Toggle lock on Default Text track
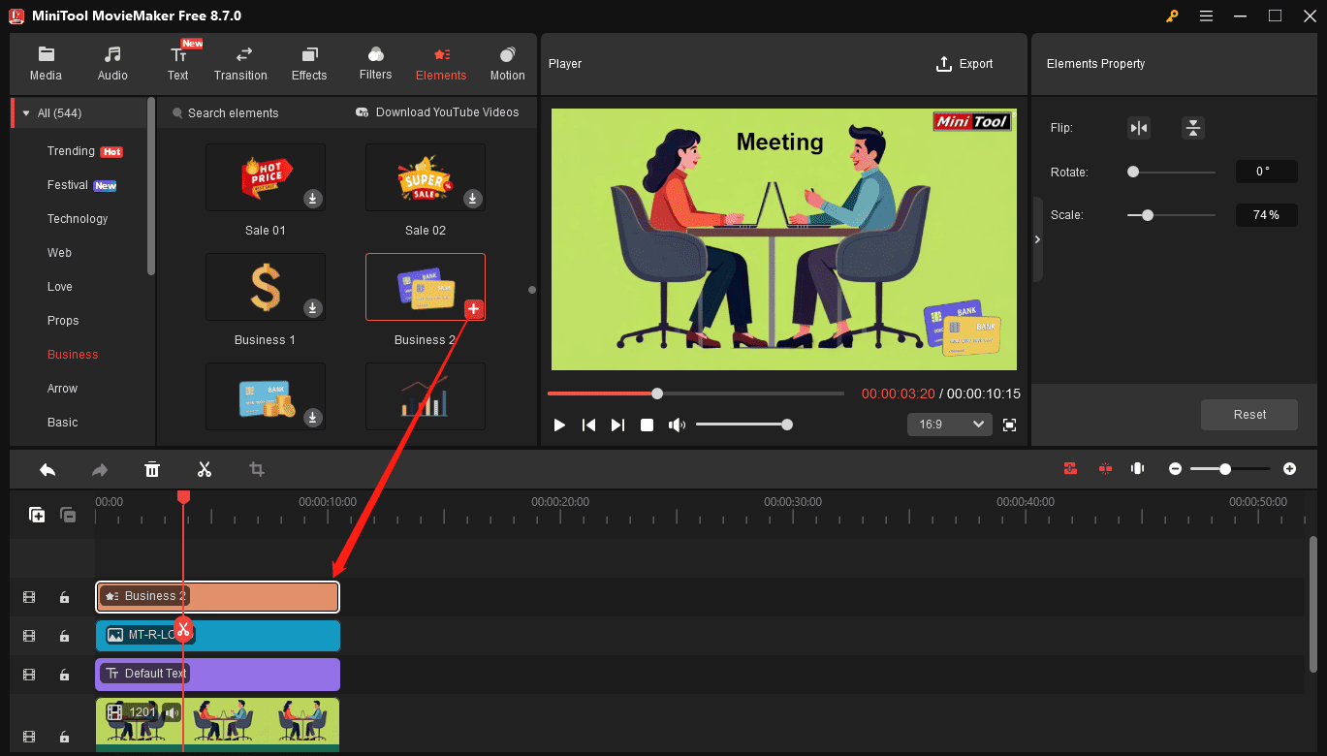 coord(64,675)
